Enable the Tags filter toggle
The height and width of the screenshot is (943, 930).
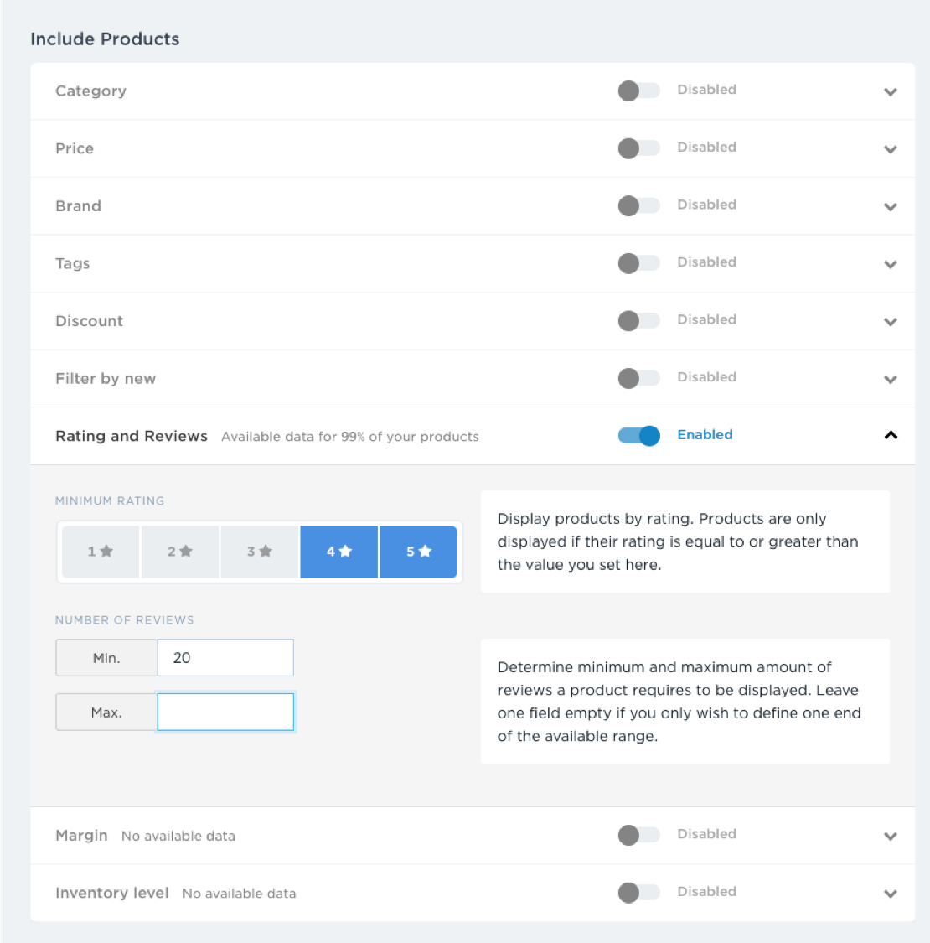638,262
